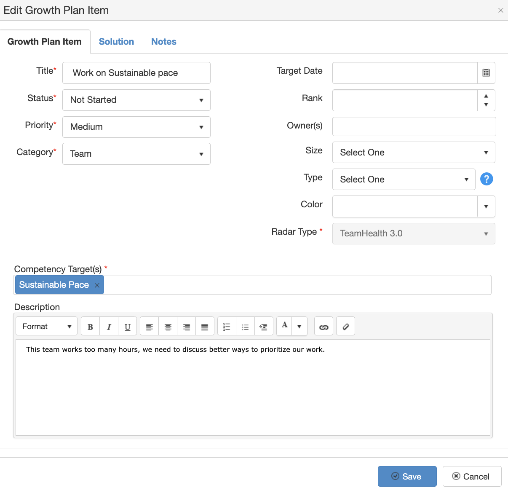The height and width of the screenshot is (493, 508).
Task: Open the Color picker dropdown arrow
Action: click(486, 206)
